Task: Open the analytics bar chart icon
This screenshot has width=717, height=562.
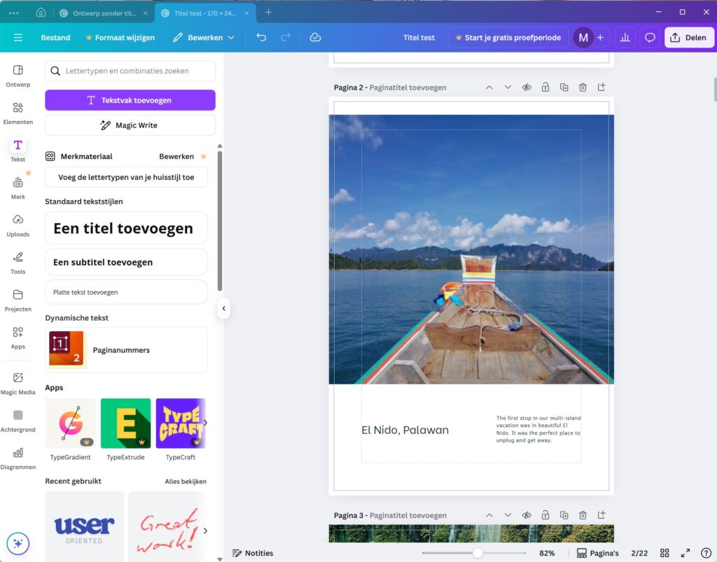Action: point(625,38)
